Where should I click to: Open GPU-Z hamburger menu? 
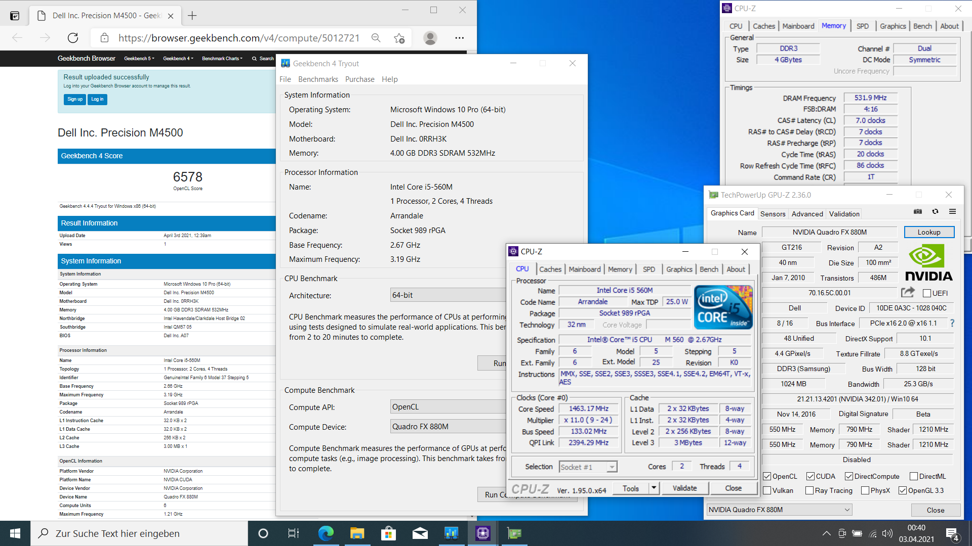point(952,212)
